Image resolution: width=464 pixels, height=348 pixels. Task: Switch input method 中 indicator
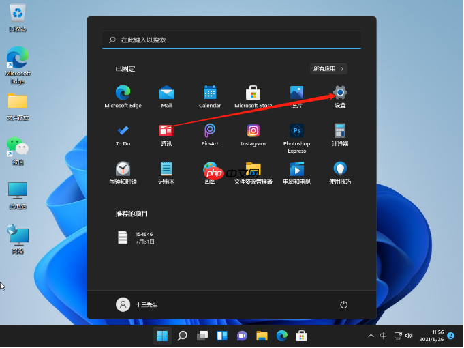[383, 336]
